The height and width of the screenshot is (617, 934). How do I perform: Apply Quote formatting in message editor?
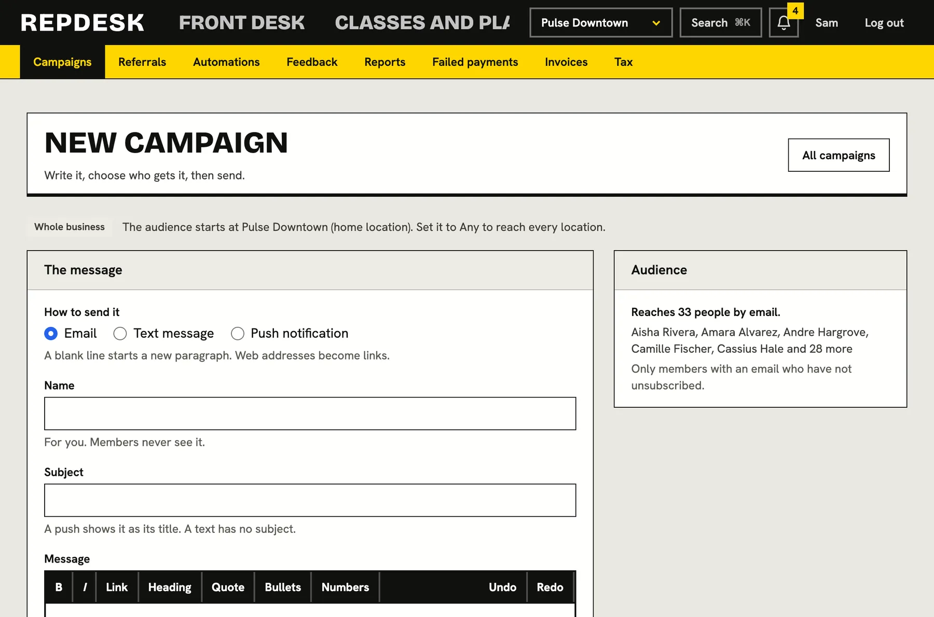coord(228,587)
